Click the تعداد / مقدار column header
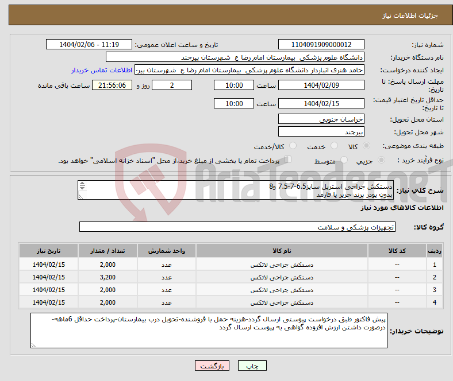453x381 pixels. pyautogui.click(x=108, y=251)
